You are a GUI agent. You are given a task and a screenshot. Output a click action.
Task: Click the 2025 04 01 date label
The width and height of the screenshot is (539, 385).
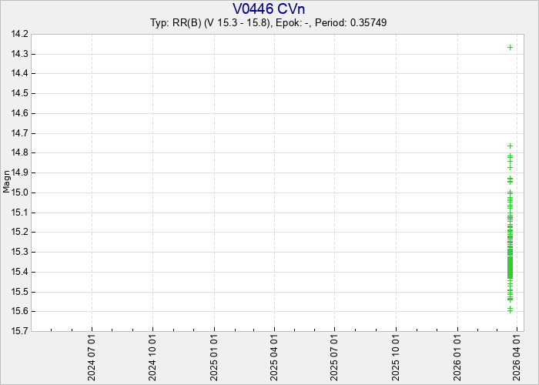(x=275, y=356)
